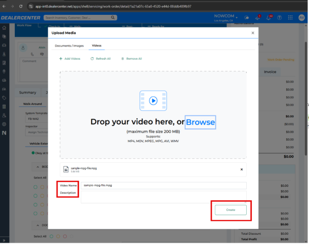Go back with browser back arrow
309x244 pixels.
pos(4,6)
